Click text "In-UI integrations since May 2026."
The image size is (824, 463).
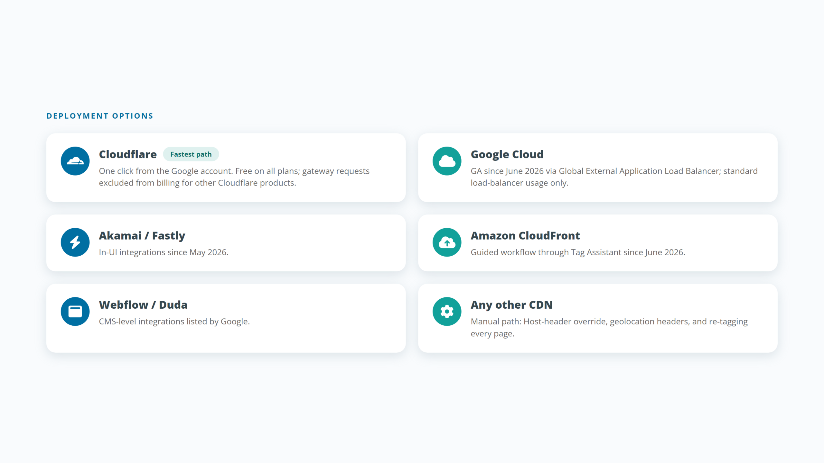tap(164, 252)
